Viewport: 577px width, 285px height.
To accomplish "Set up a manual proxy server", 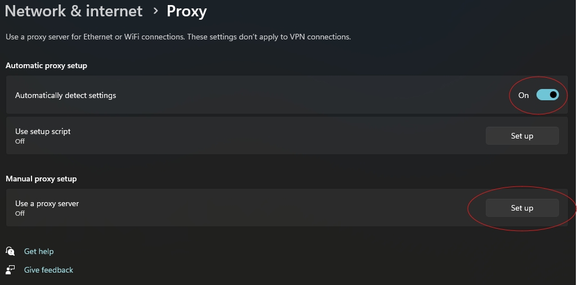I will tap(522, 208).
